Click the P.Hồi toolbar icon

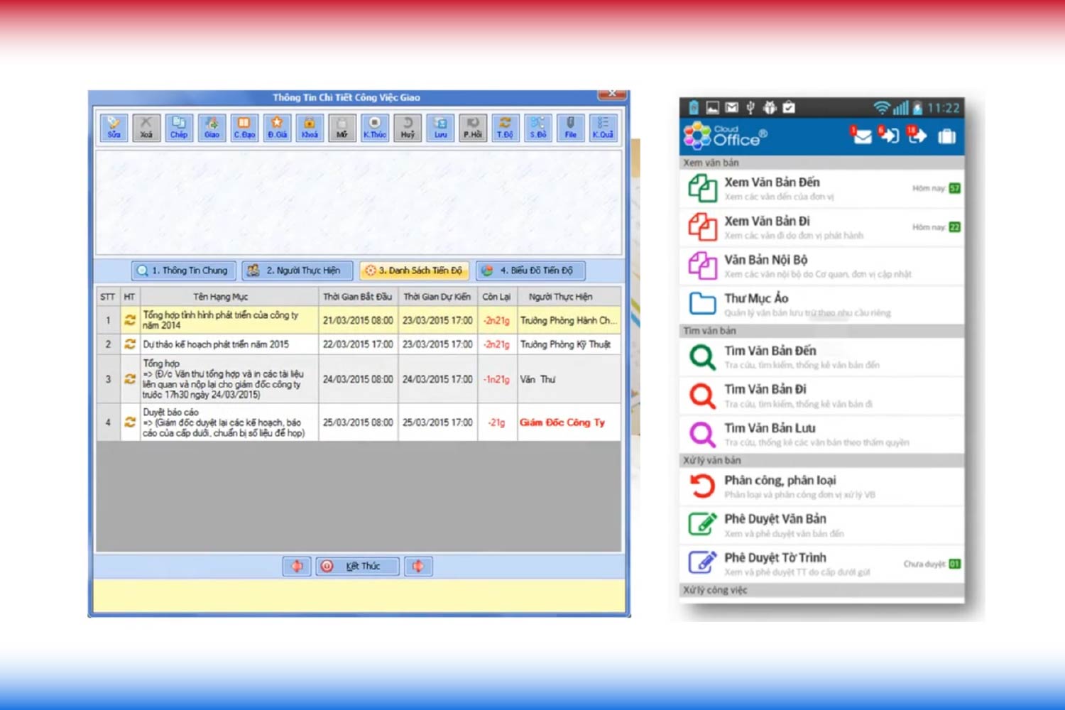tap(473, 128)
